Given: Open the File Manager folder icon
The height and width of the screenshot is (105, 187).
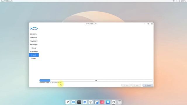Looking at the screenshot, I should (x=73, y=102).
